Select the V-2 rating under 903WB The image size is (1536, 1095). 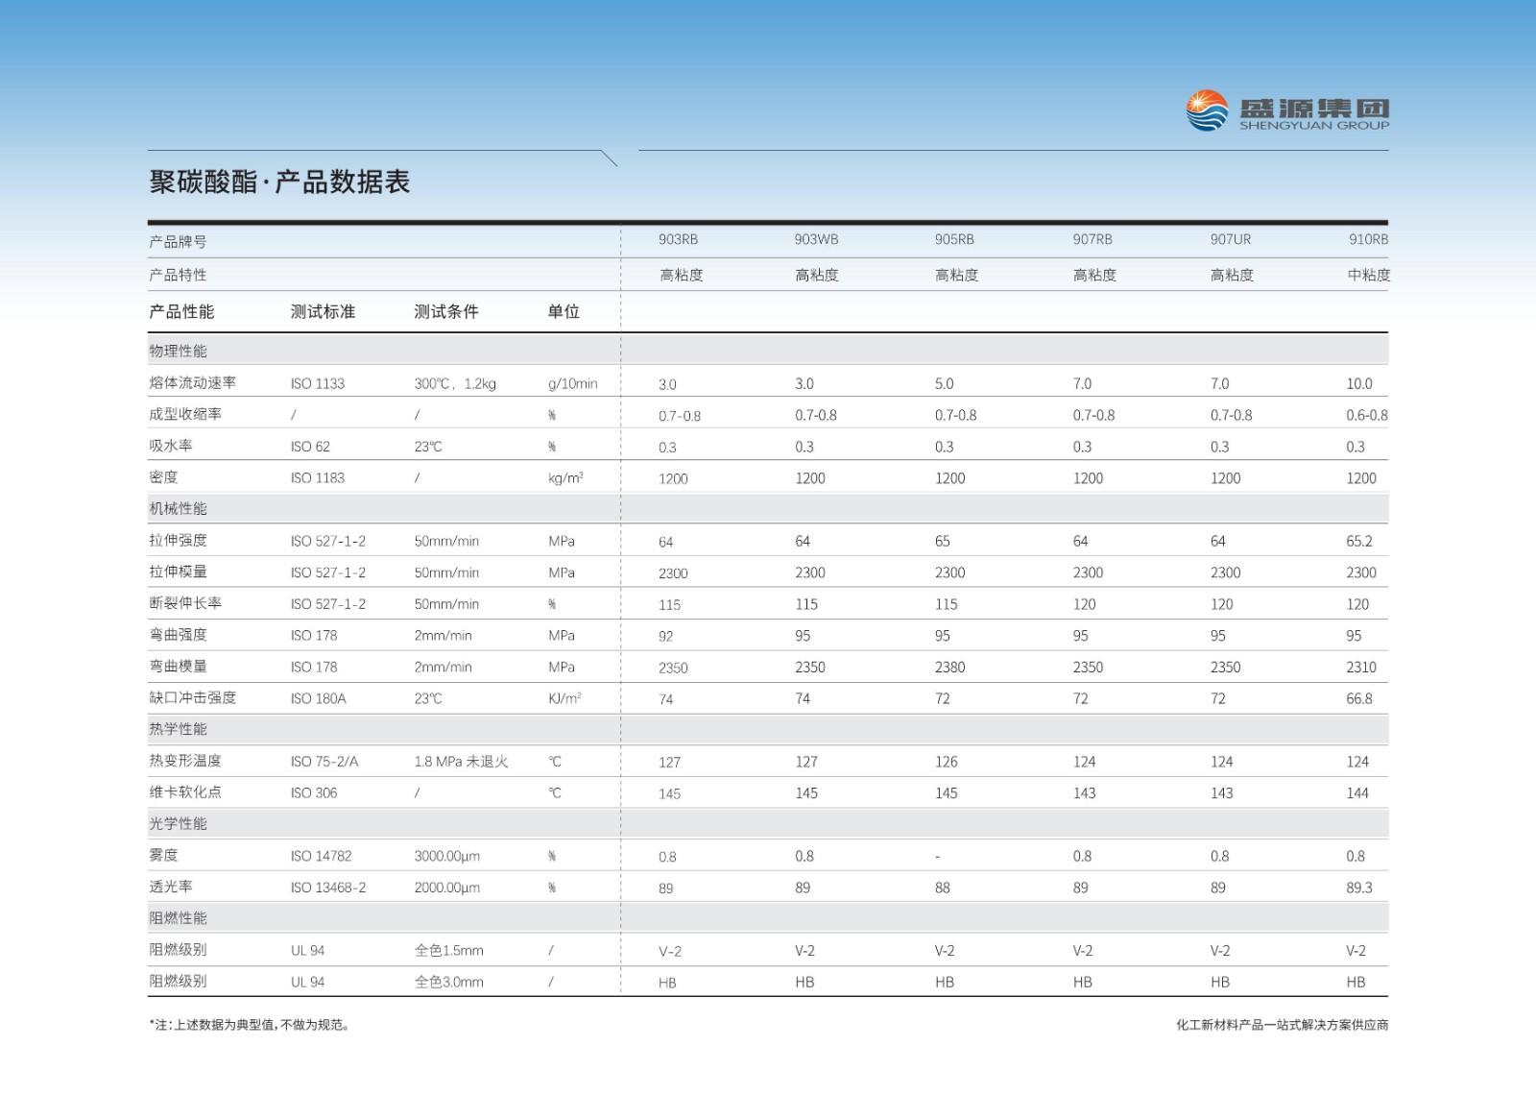coord(803,949)
